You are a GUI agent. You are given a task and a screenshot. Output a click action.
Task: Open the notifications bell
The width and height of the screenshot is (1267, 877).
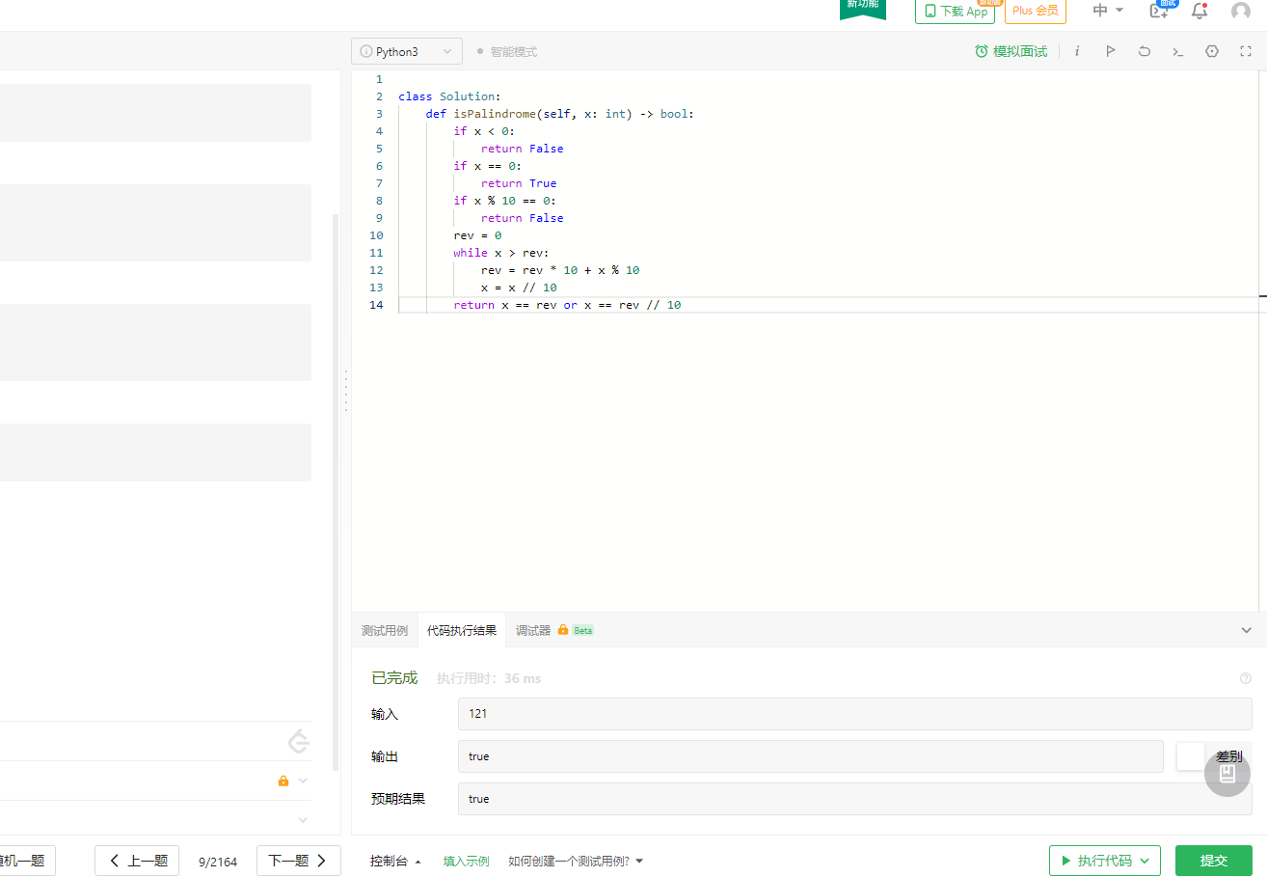point(1200,11)
